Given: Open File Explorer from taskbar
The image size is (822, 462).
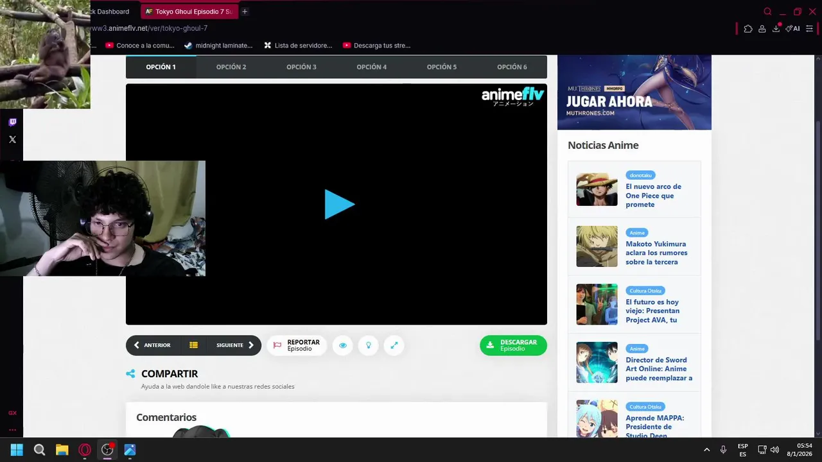Looking at the screenshot, I should [62, 450].
